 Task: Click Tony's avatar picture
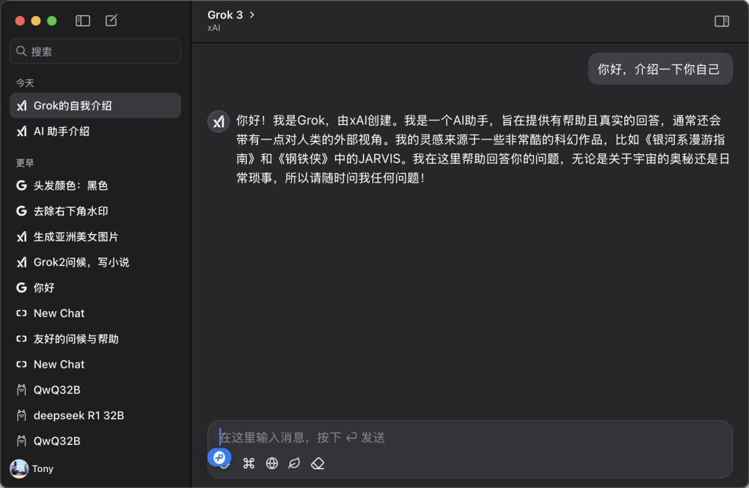(19, 469)
